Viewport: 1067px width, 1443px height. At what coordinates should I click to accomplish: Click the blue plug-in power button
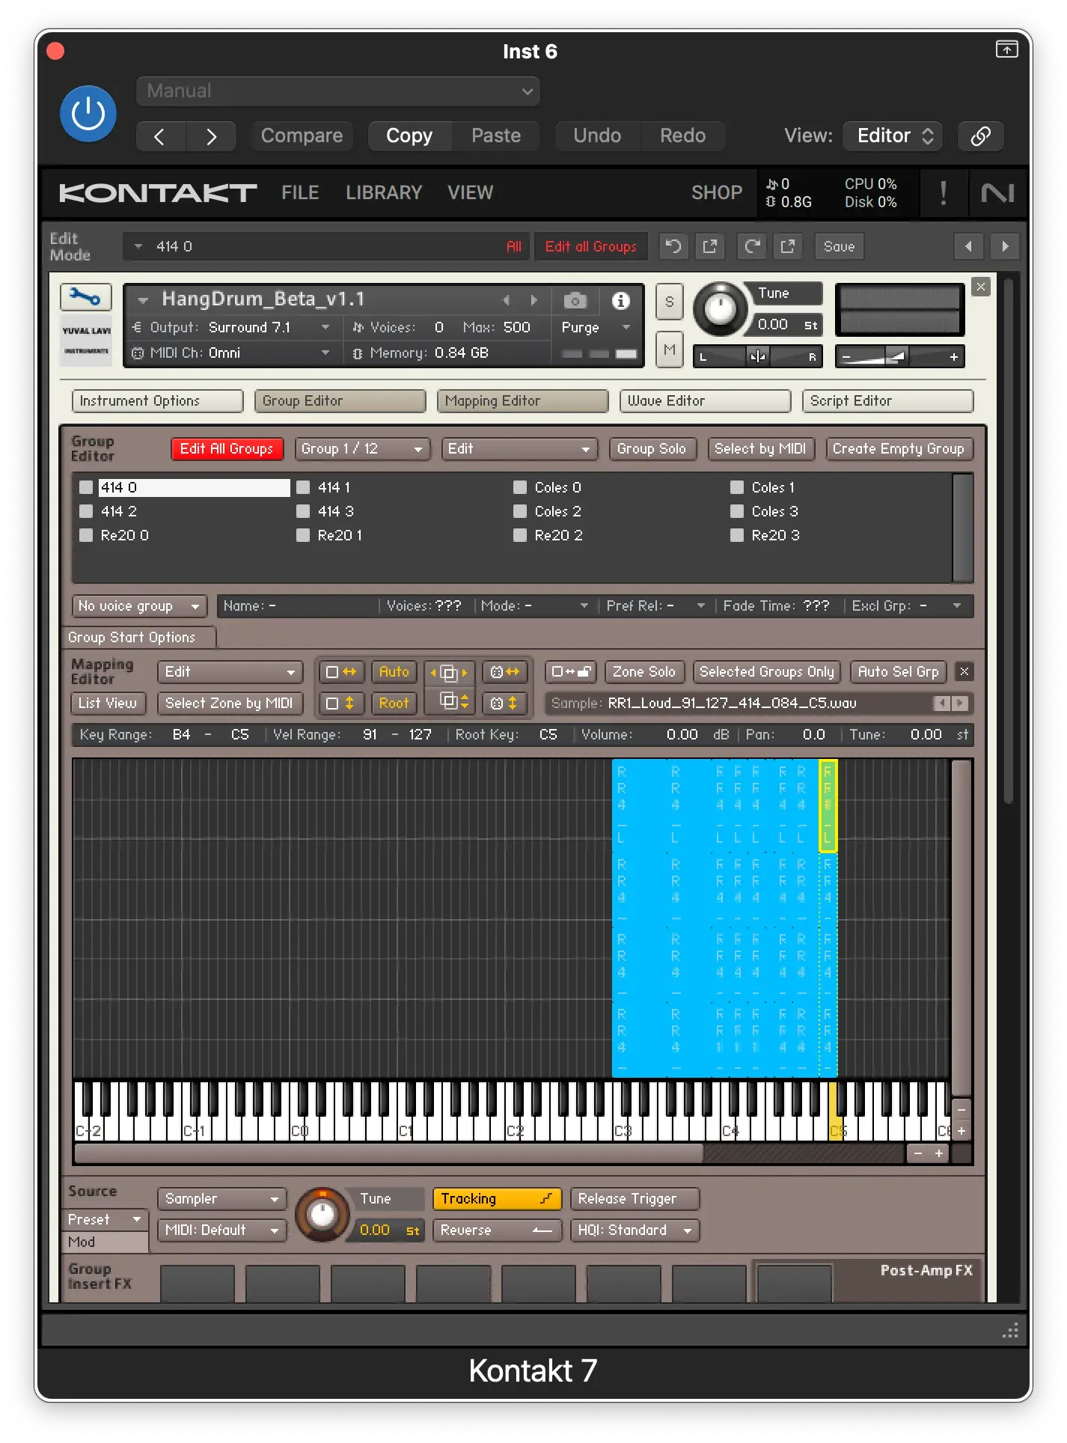[x=88, y=114]
